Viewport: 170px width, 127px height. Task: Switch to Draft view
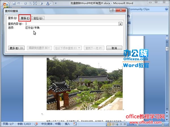(x=125, y=124)
